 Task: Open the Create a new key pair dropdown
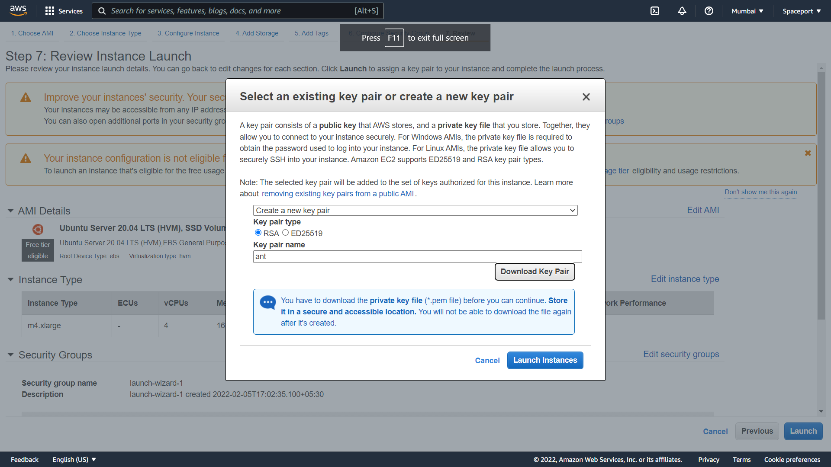click(x=415, y=211)
